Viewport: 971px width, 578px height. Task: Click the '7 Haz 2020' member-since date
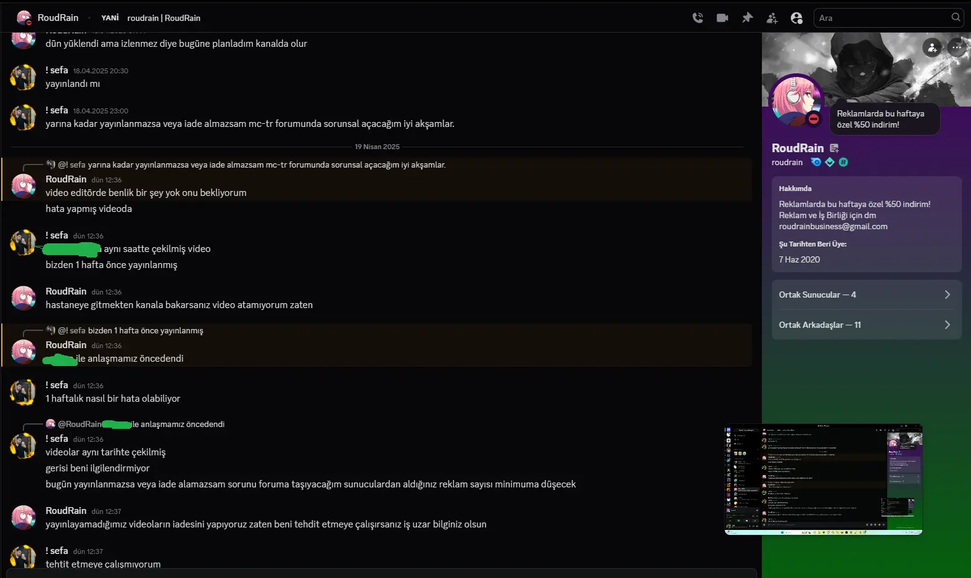[x=800, y=259]
